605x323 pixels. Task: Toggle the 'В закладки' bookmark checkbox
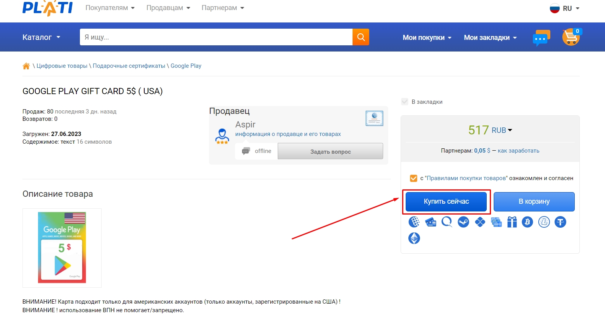[x=404, y=102]
